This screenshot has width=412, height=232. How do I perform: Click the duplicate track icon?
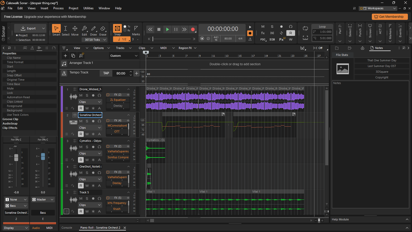point(73,56)
